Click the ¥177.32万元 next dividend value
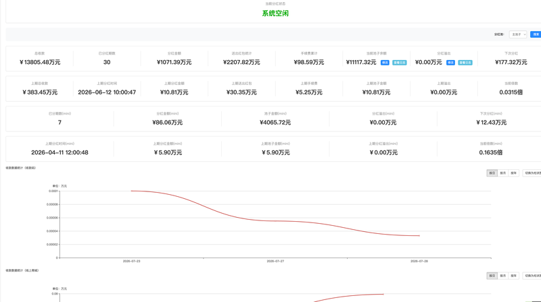Viewport: 541px width, 302px height. point(511,62)
